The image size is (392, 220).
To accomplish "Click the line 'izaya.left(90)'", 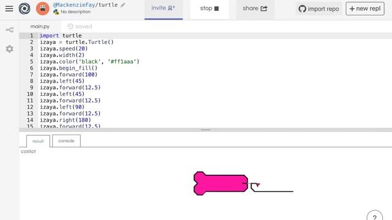I will 62,107.
